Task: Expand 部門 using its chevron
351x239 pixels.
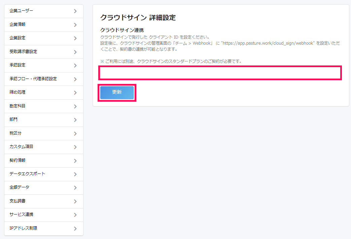Action: click(75, 120)
